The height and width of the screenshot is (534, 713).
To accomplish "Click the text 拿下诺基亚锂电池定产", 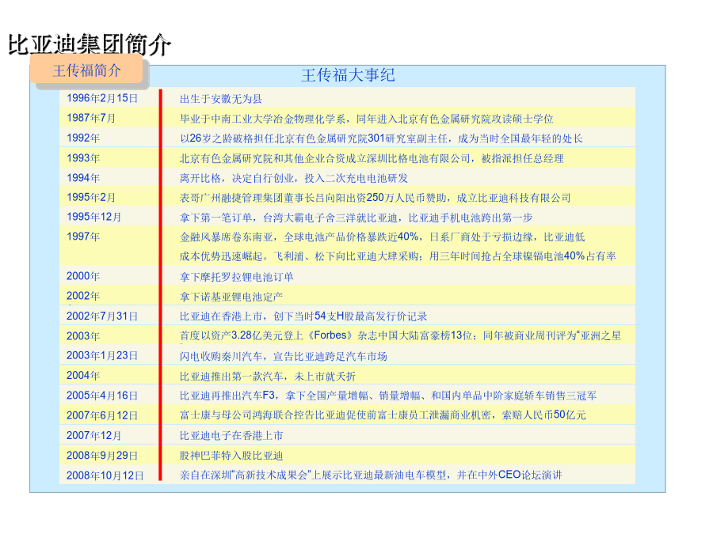I will tap(231, 297).
